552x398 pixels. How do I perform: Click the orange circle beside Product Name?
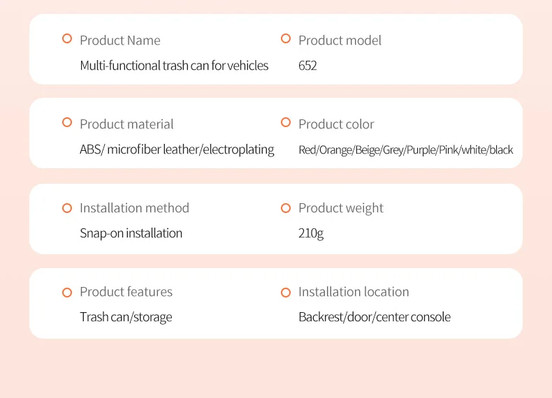[x=67, y=38]
